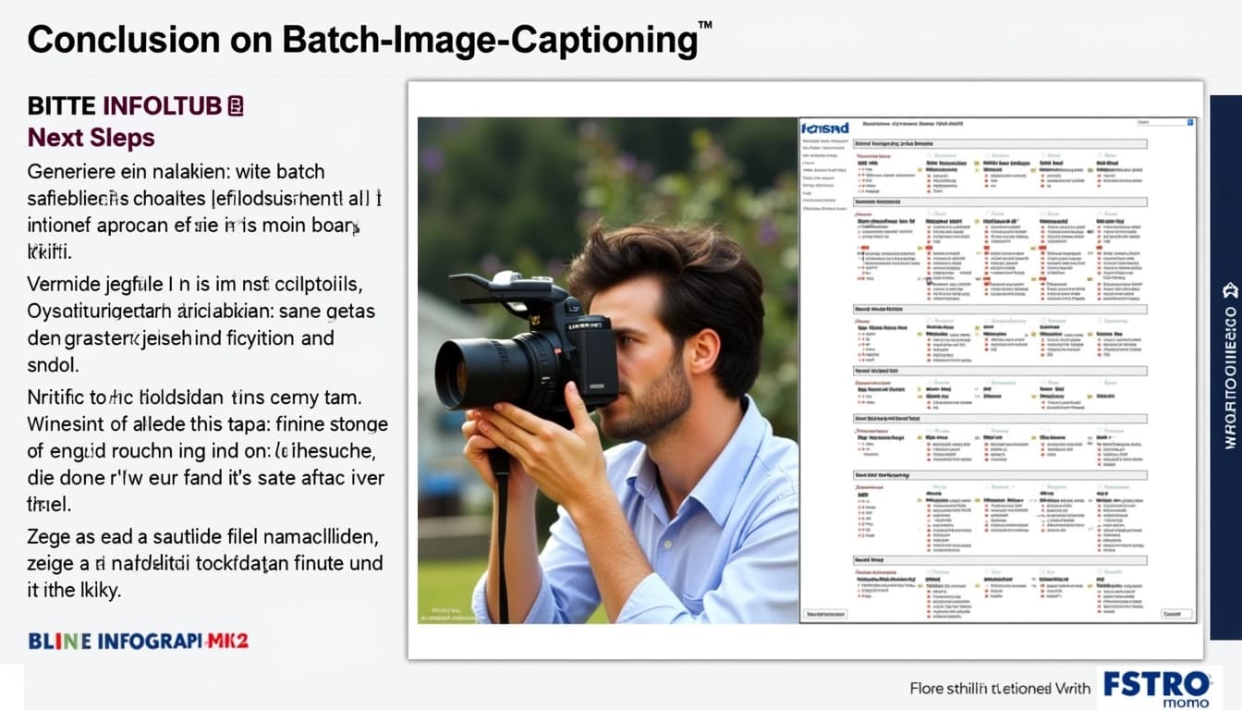The height and width of the screenshot is (710, 1242).
Task: Click the button at the bottom-left of the panel
Action: 824,614
